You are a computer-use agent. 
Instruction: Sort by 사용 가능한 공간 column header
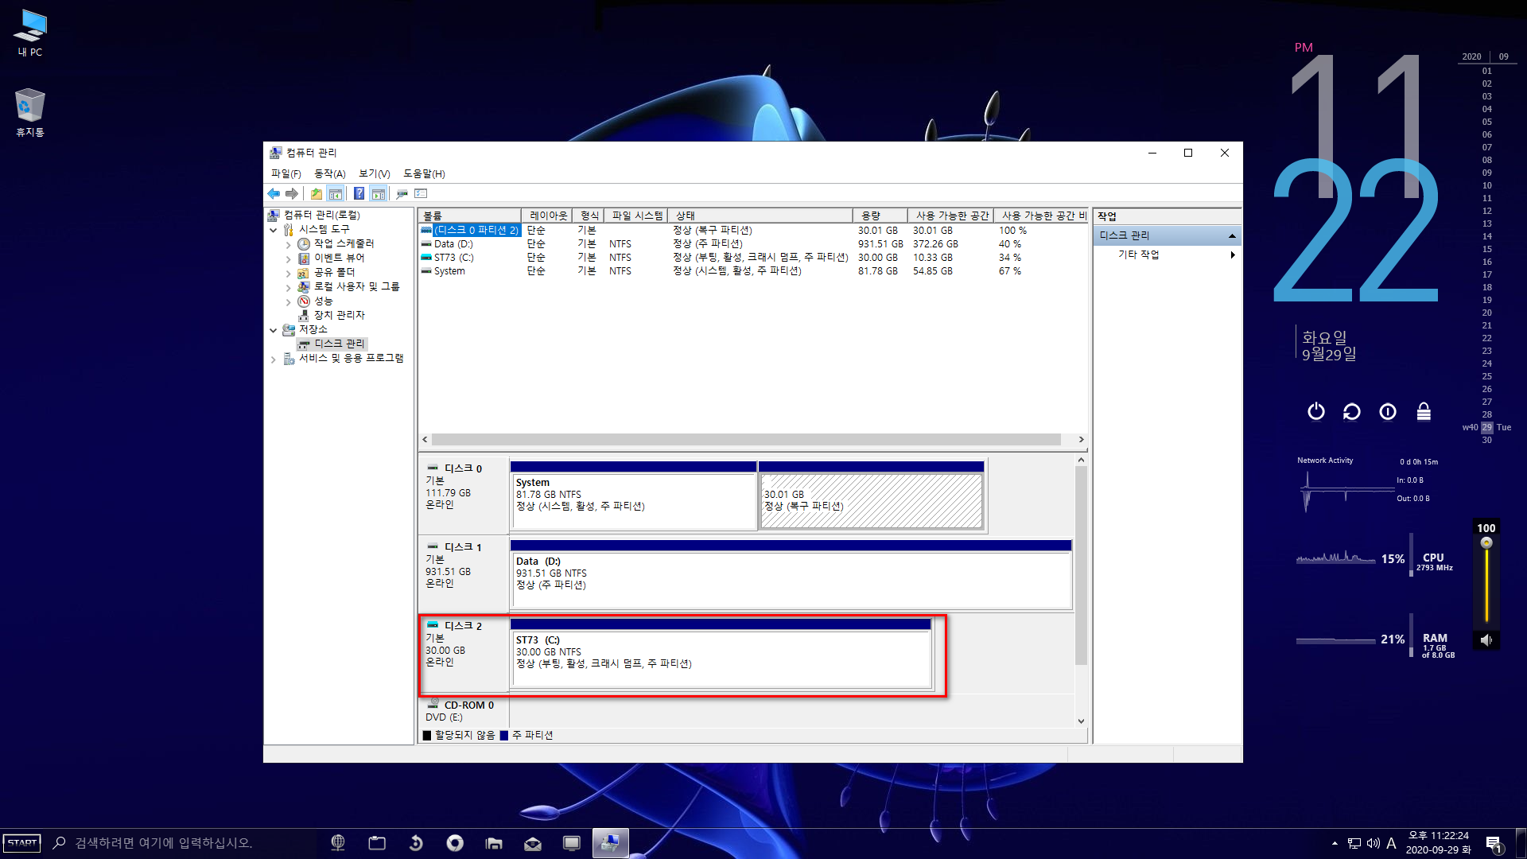[x=951, y=216]
